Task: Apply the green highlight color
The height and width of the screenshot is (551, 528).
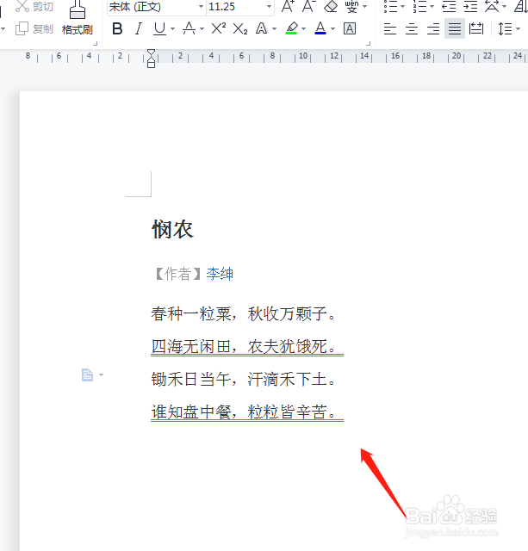Action: point(291,28)
